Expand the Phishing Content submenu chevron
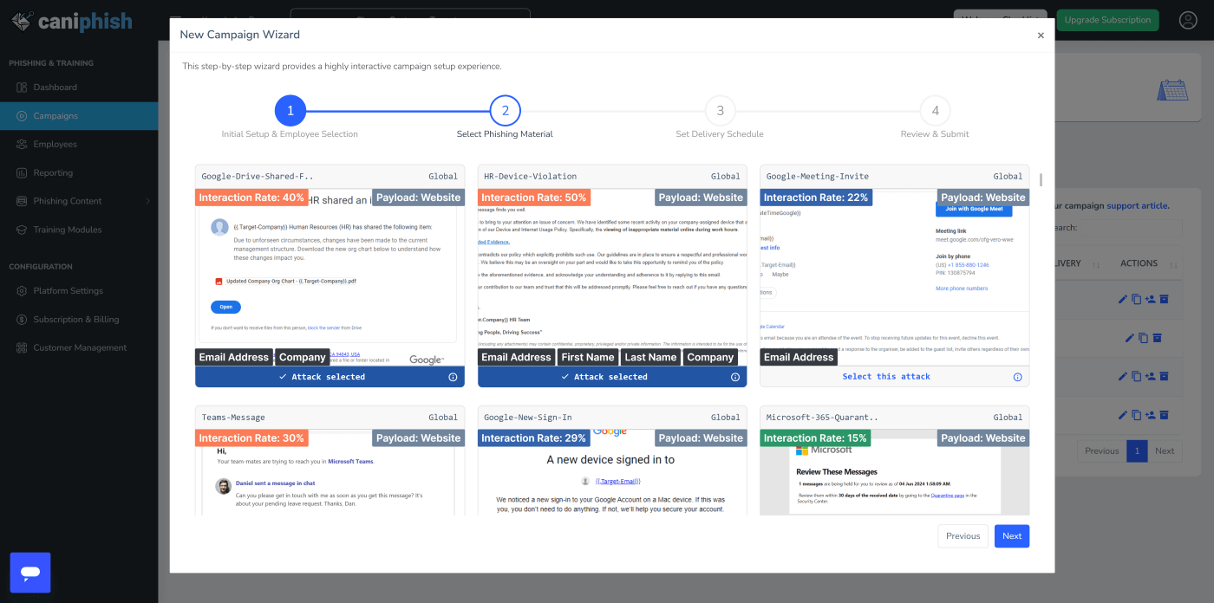 tap(147, 202)
